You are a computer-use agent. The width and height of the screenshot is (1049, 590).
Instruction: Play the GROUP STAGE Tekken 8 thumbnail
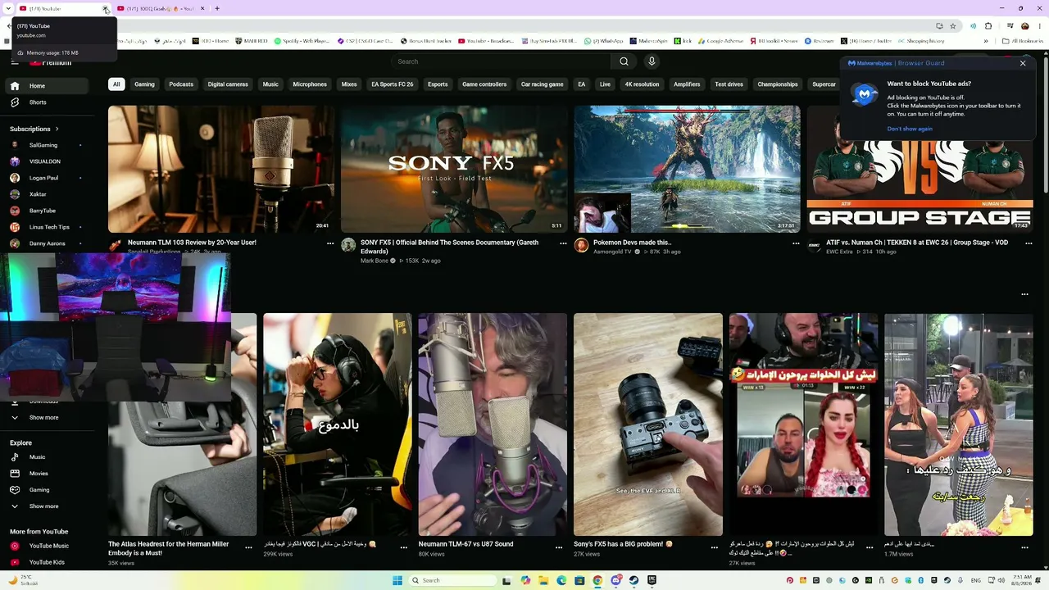coord(920,169)
